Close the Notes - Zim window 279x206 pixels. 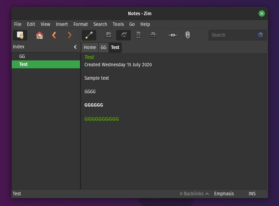click(262, 14)
